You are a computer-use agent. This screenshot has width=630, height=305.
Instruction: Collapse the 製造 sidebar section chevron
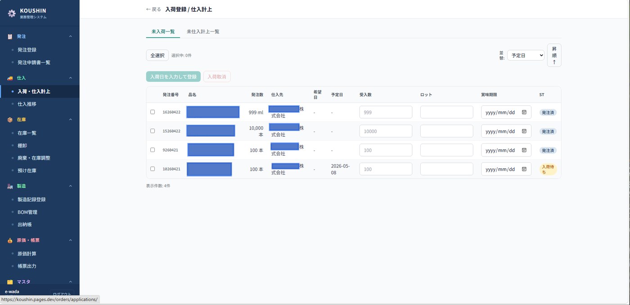[70, 186]
